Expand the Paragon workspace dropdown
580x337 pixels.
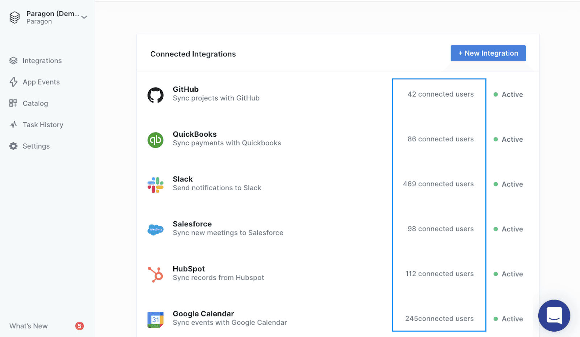coord(84,17)
